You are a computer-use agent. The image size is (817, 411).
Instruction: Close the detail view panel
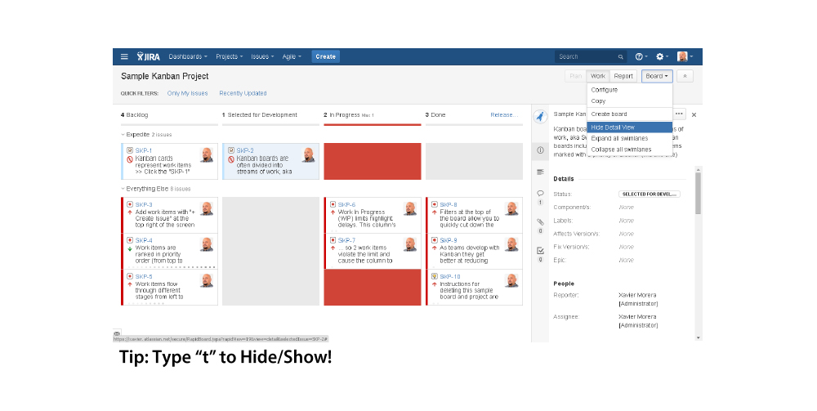click(x=694, y=114)
